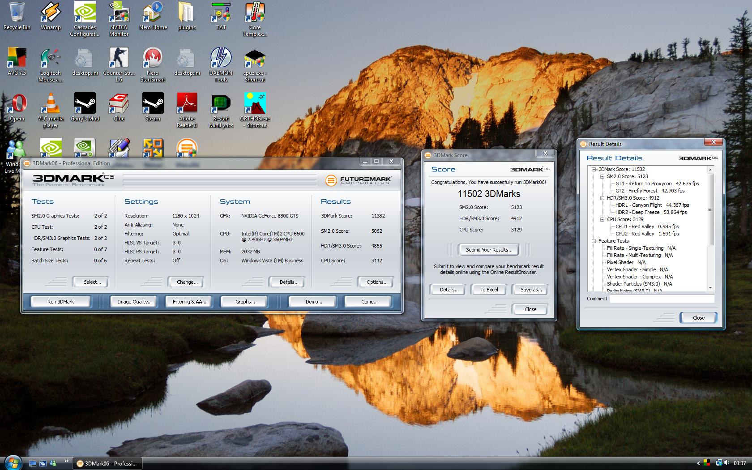Launch ORTHOS.exe shortcut icon
This screenshot has height=470, width=752.
coord(255,110)
